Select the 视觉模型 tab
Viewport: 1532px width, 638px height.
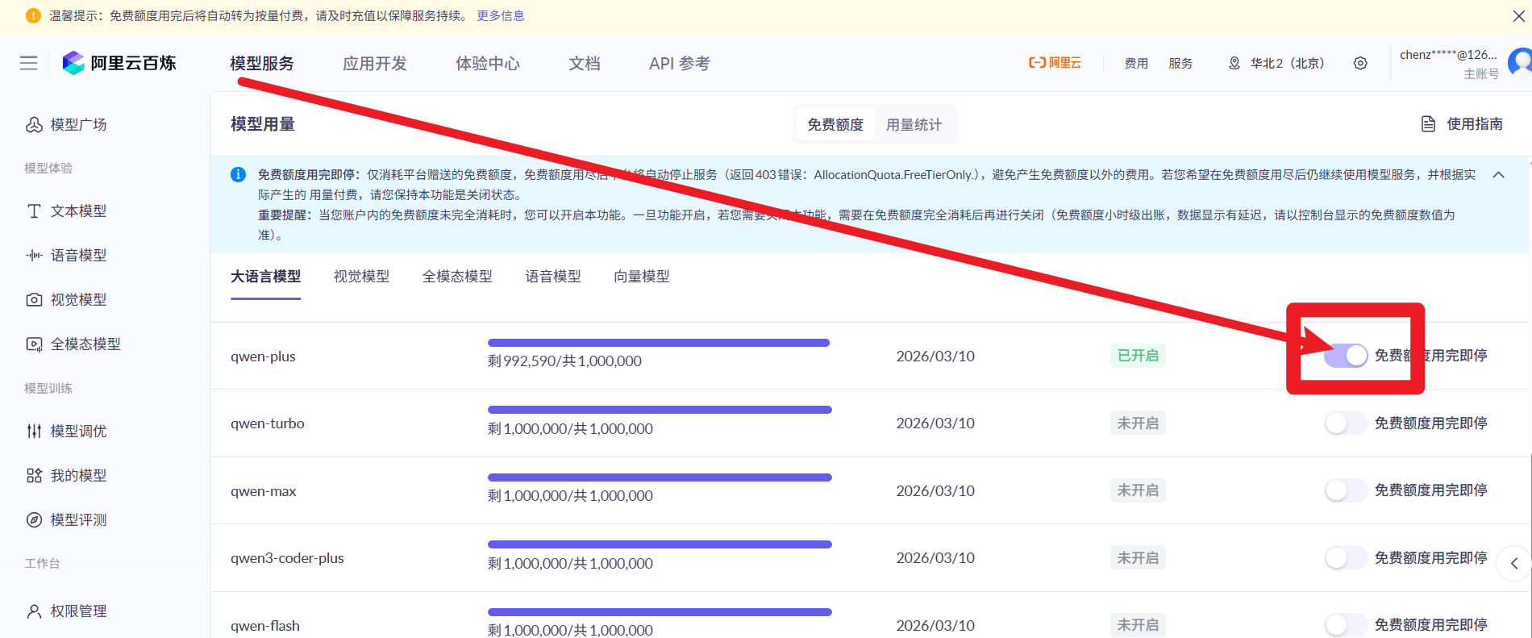click(361, 277)
